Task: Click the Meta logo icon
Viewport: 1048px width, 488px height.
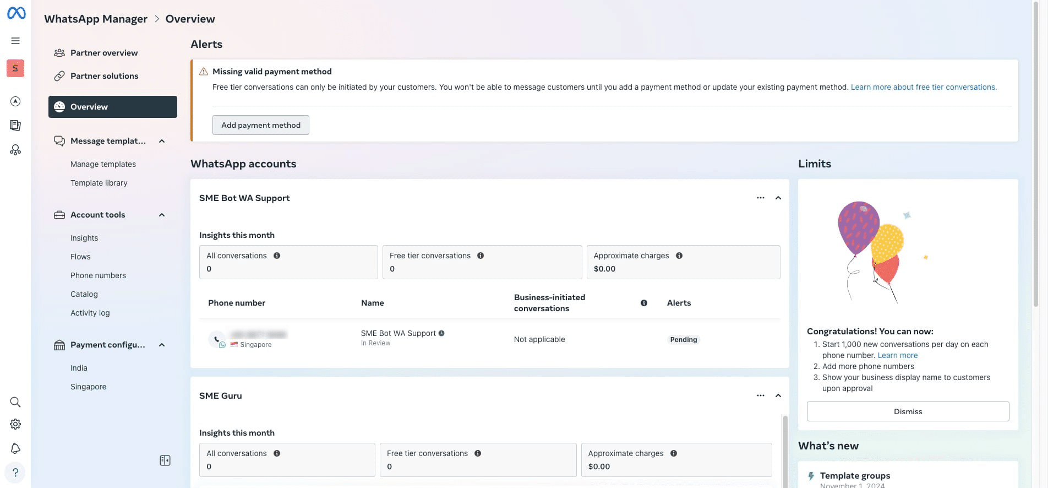Action: pos(16,13)
